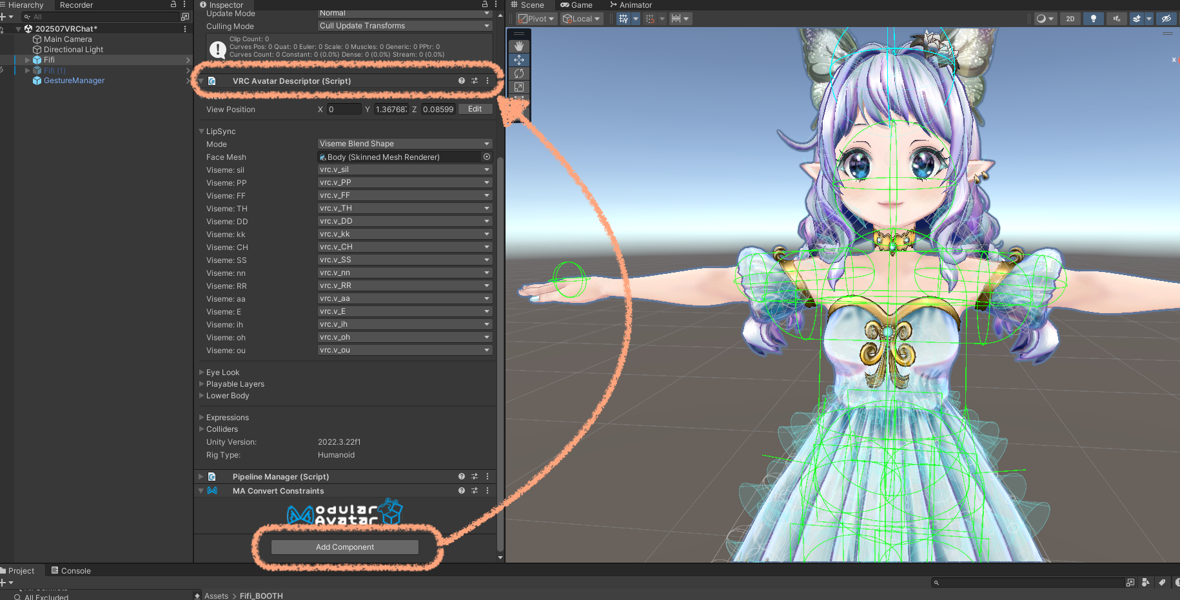Open Hierarchy create plus menu

pyautogui.click(x=6, y=17)
